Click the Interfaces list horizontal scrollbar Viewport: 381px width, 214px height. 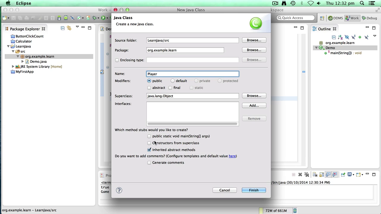click(193, 124)
